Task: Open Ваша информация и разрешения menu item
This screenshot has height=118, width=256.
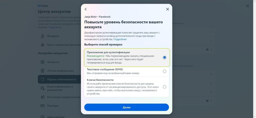Action: coord(59,88)
